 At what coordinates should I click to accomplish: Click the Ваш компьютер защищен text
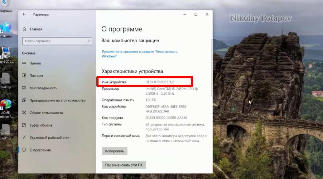click(131, 40)
